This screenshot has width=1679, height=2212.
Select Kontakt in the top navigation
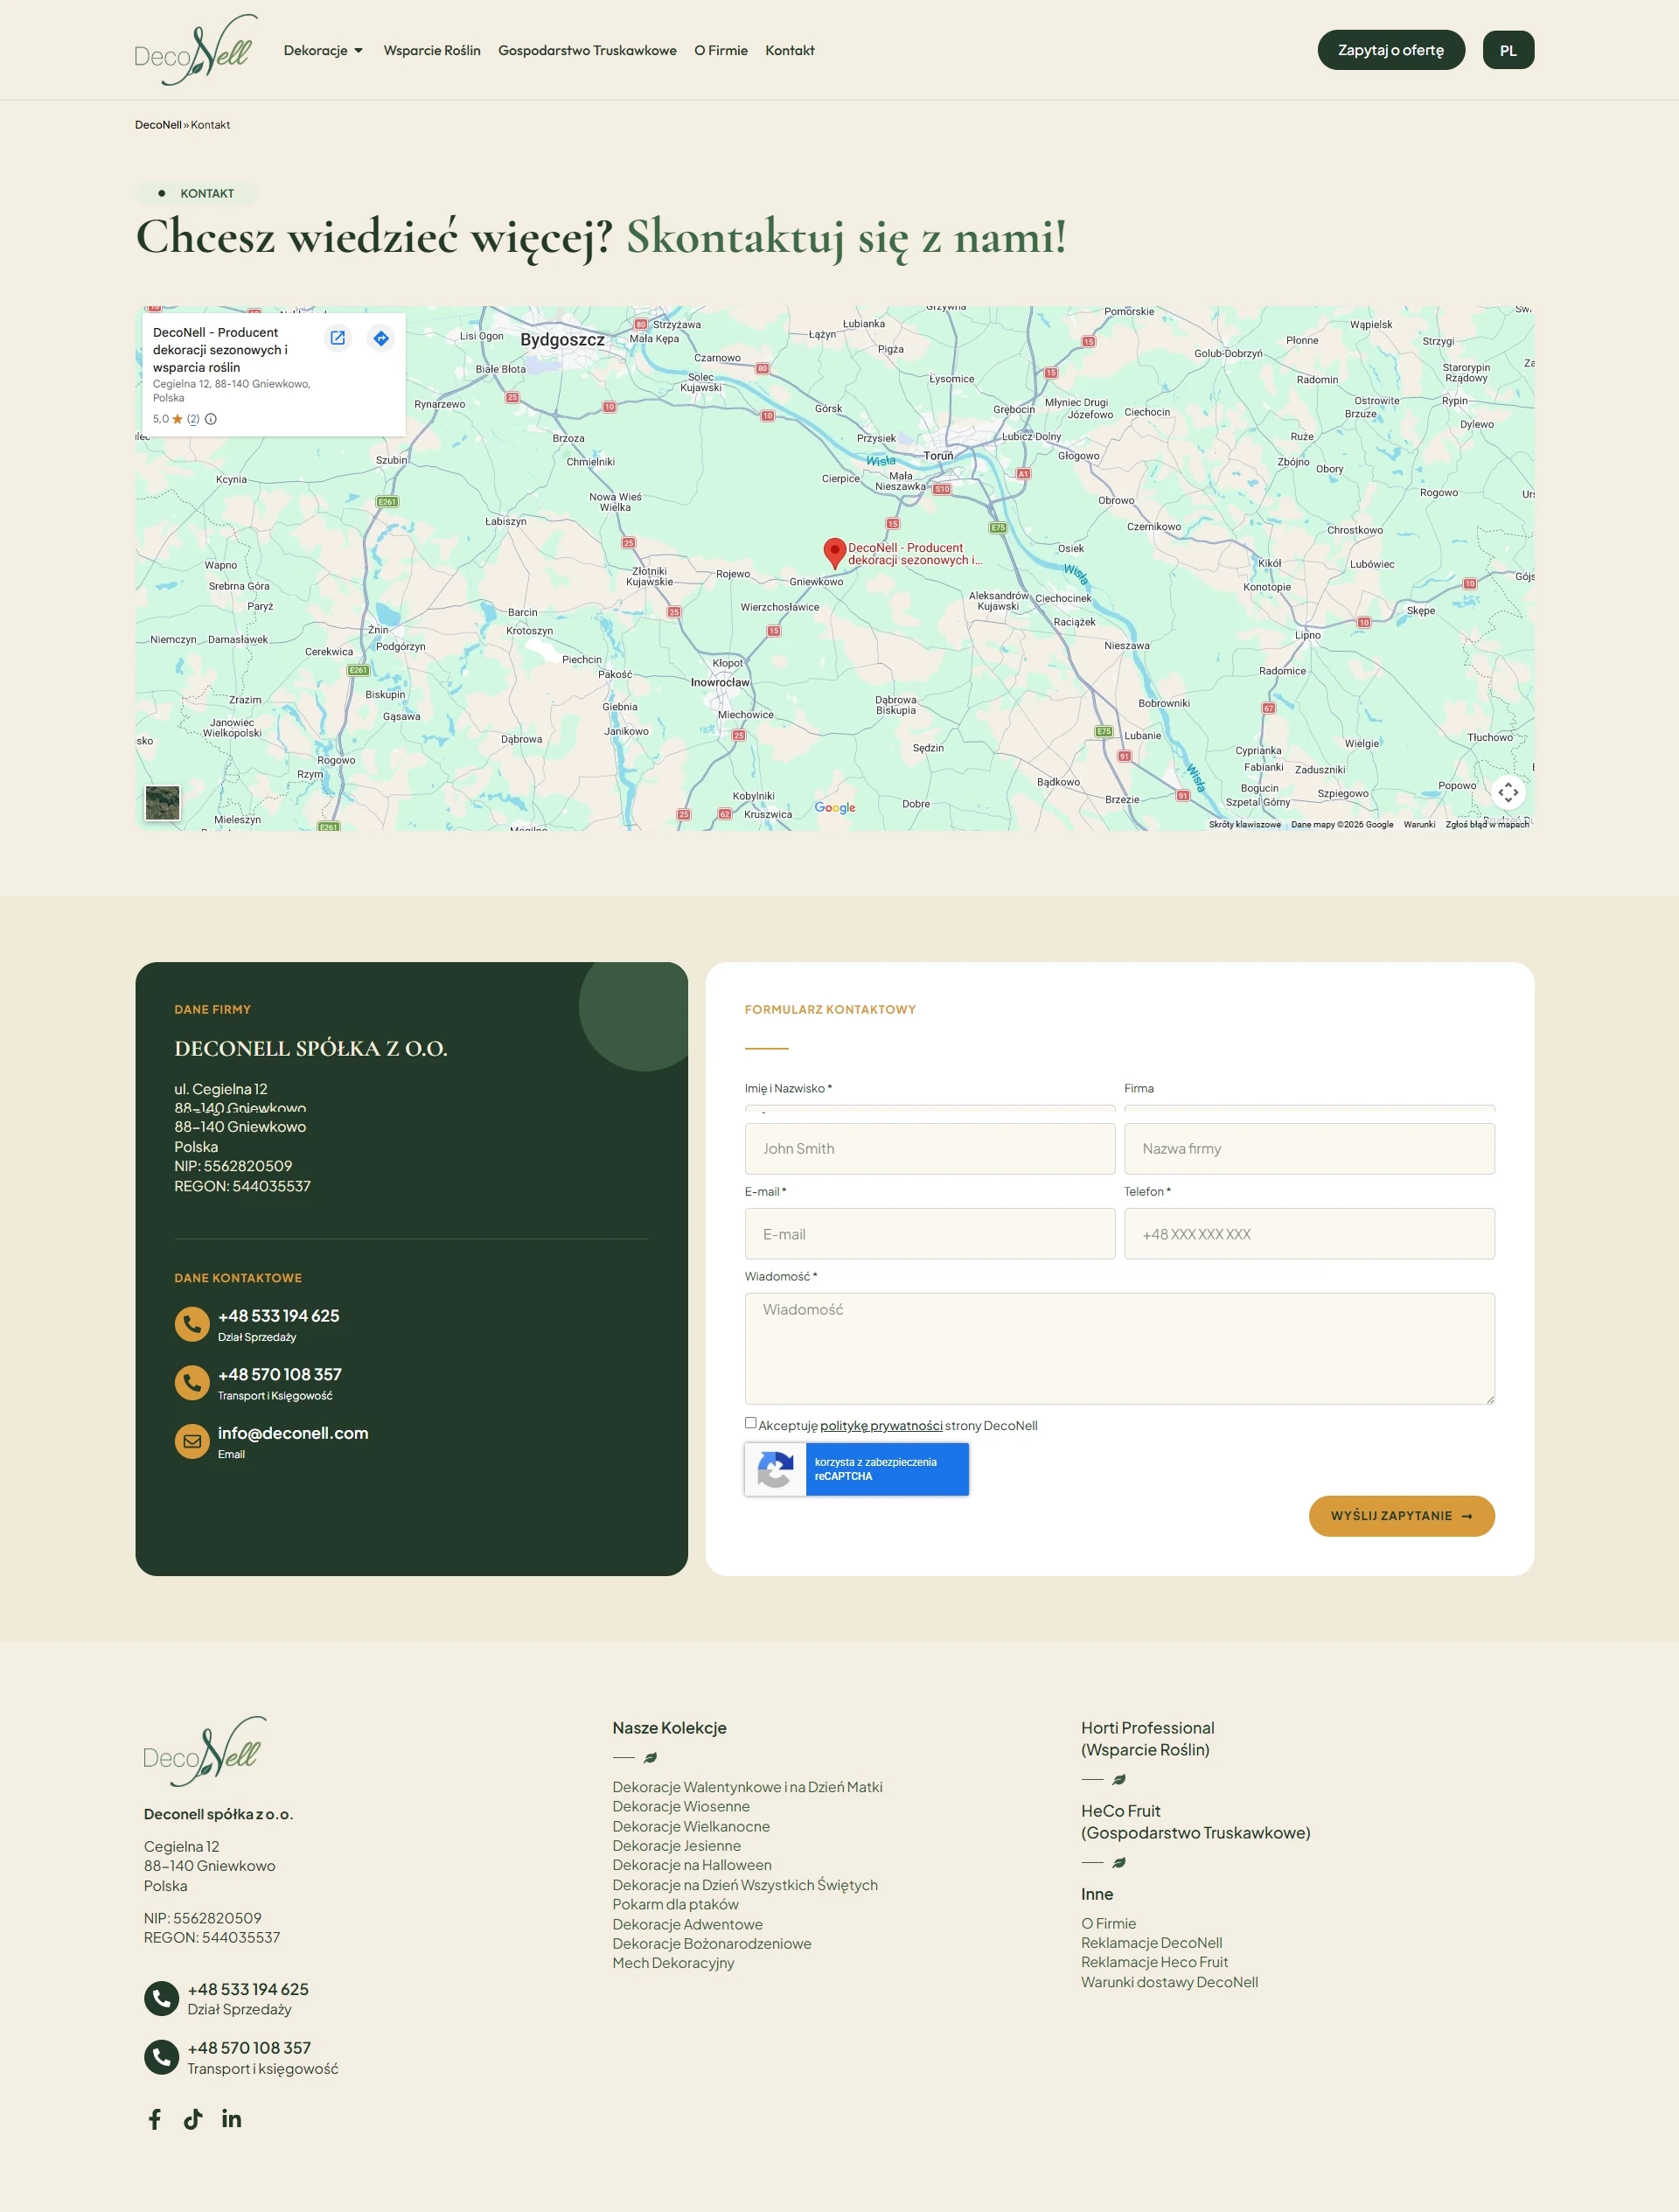pyautogui.click(x=790, y=50)
